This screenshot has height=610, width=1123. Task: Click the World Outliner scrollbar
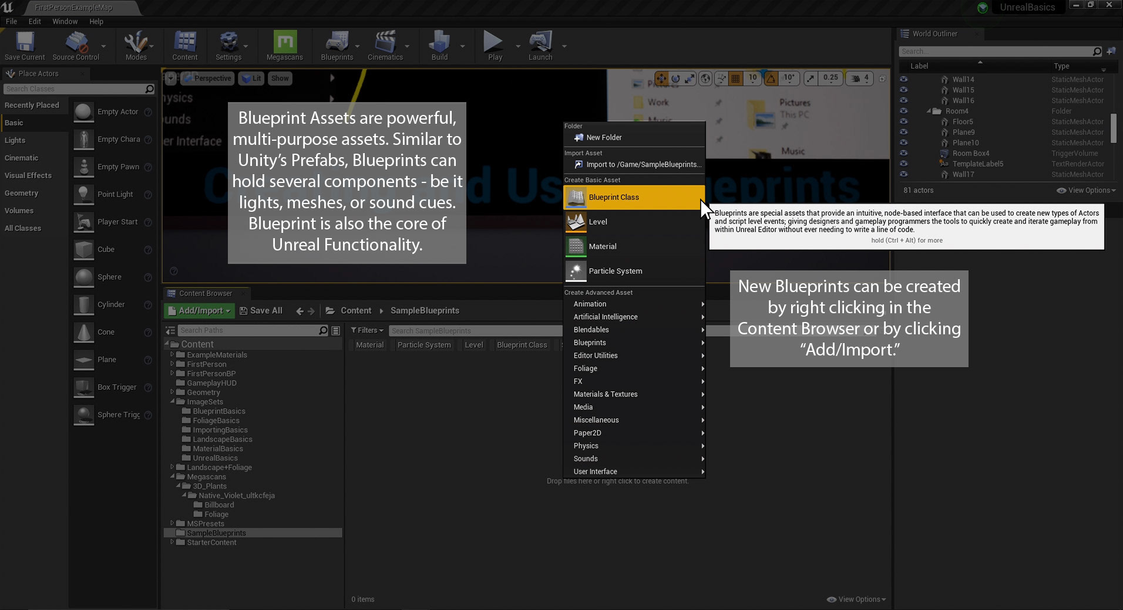tap(1114, 128)
